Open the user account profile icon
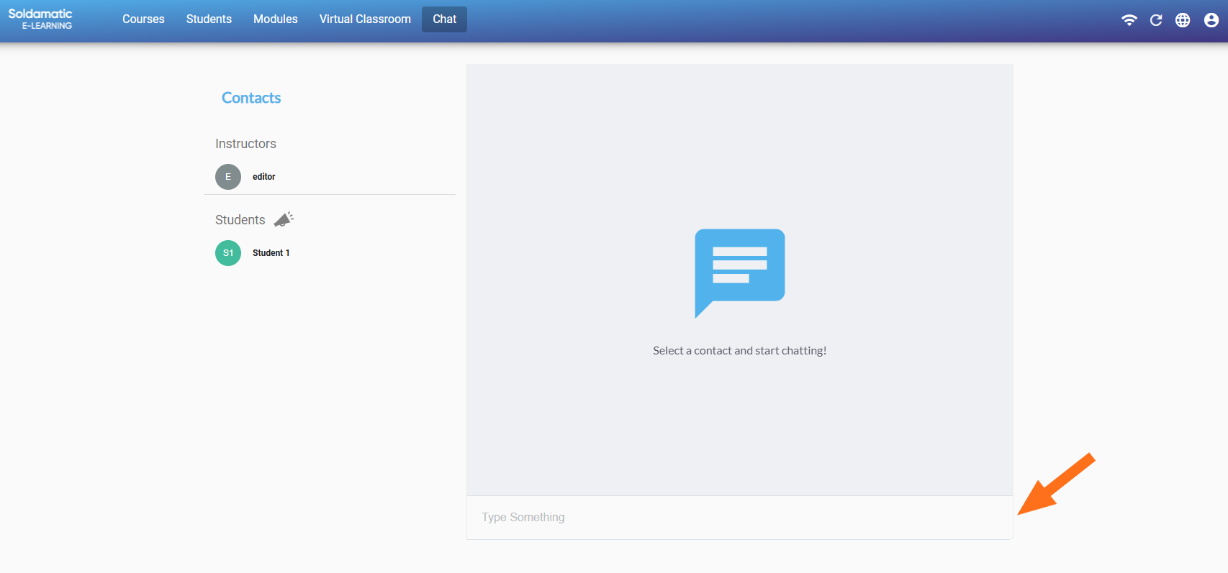 click(1211, 20)
